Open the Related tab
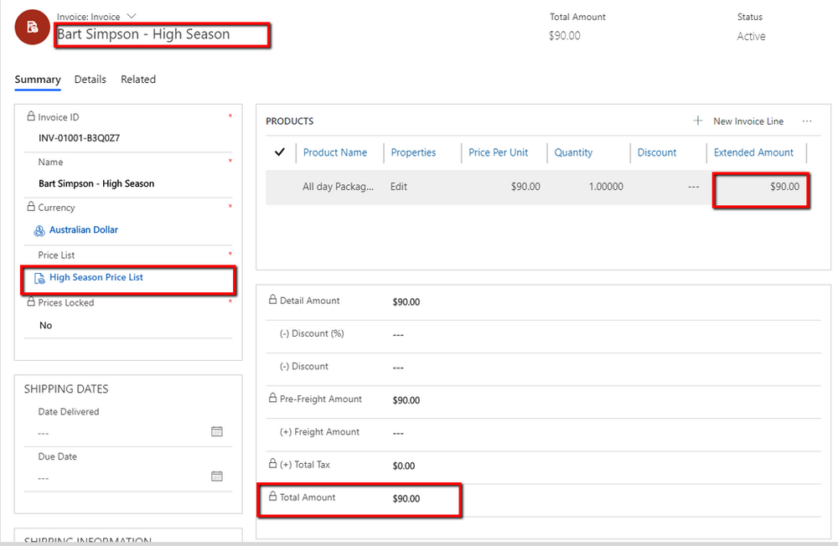 point(137,79)
